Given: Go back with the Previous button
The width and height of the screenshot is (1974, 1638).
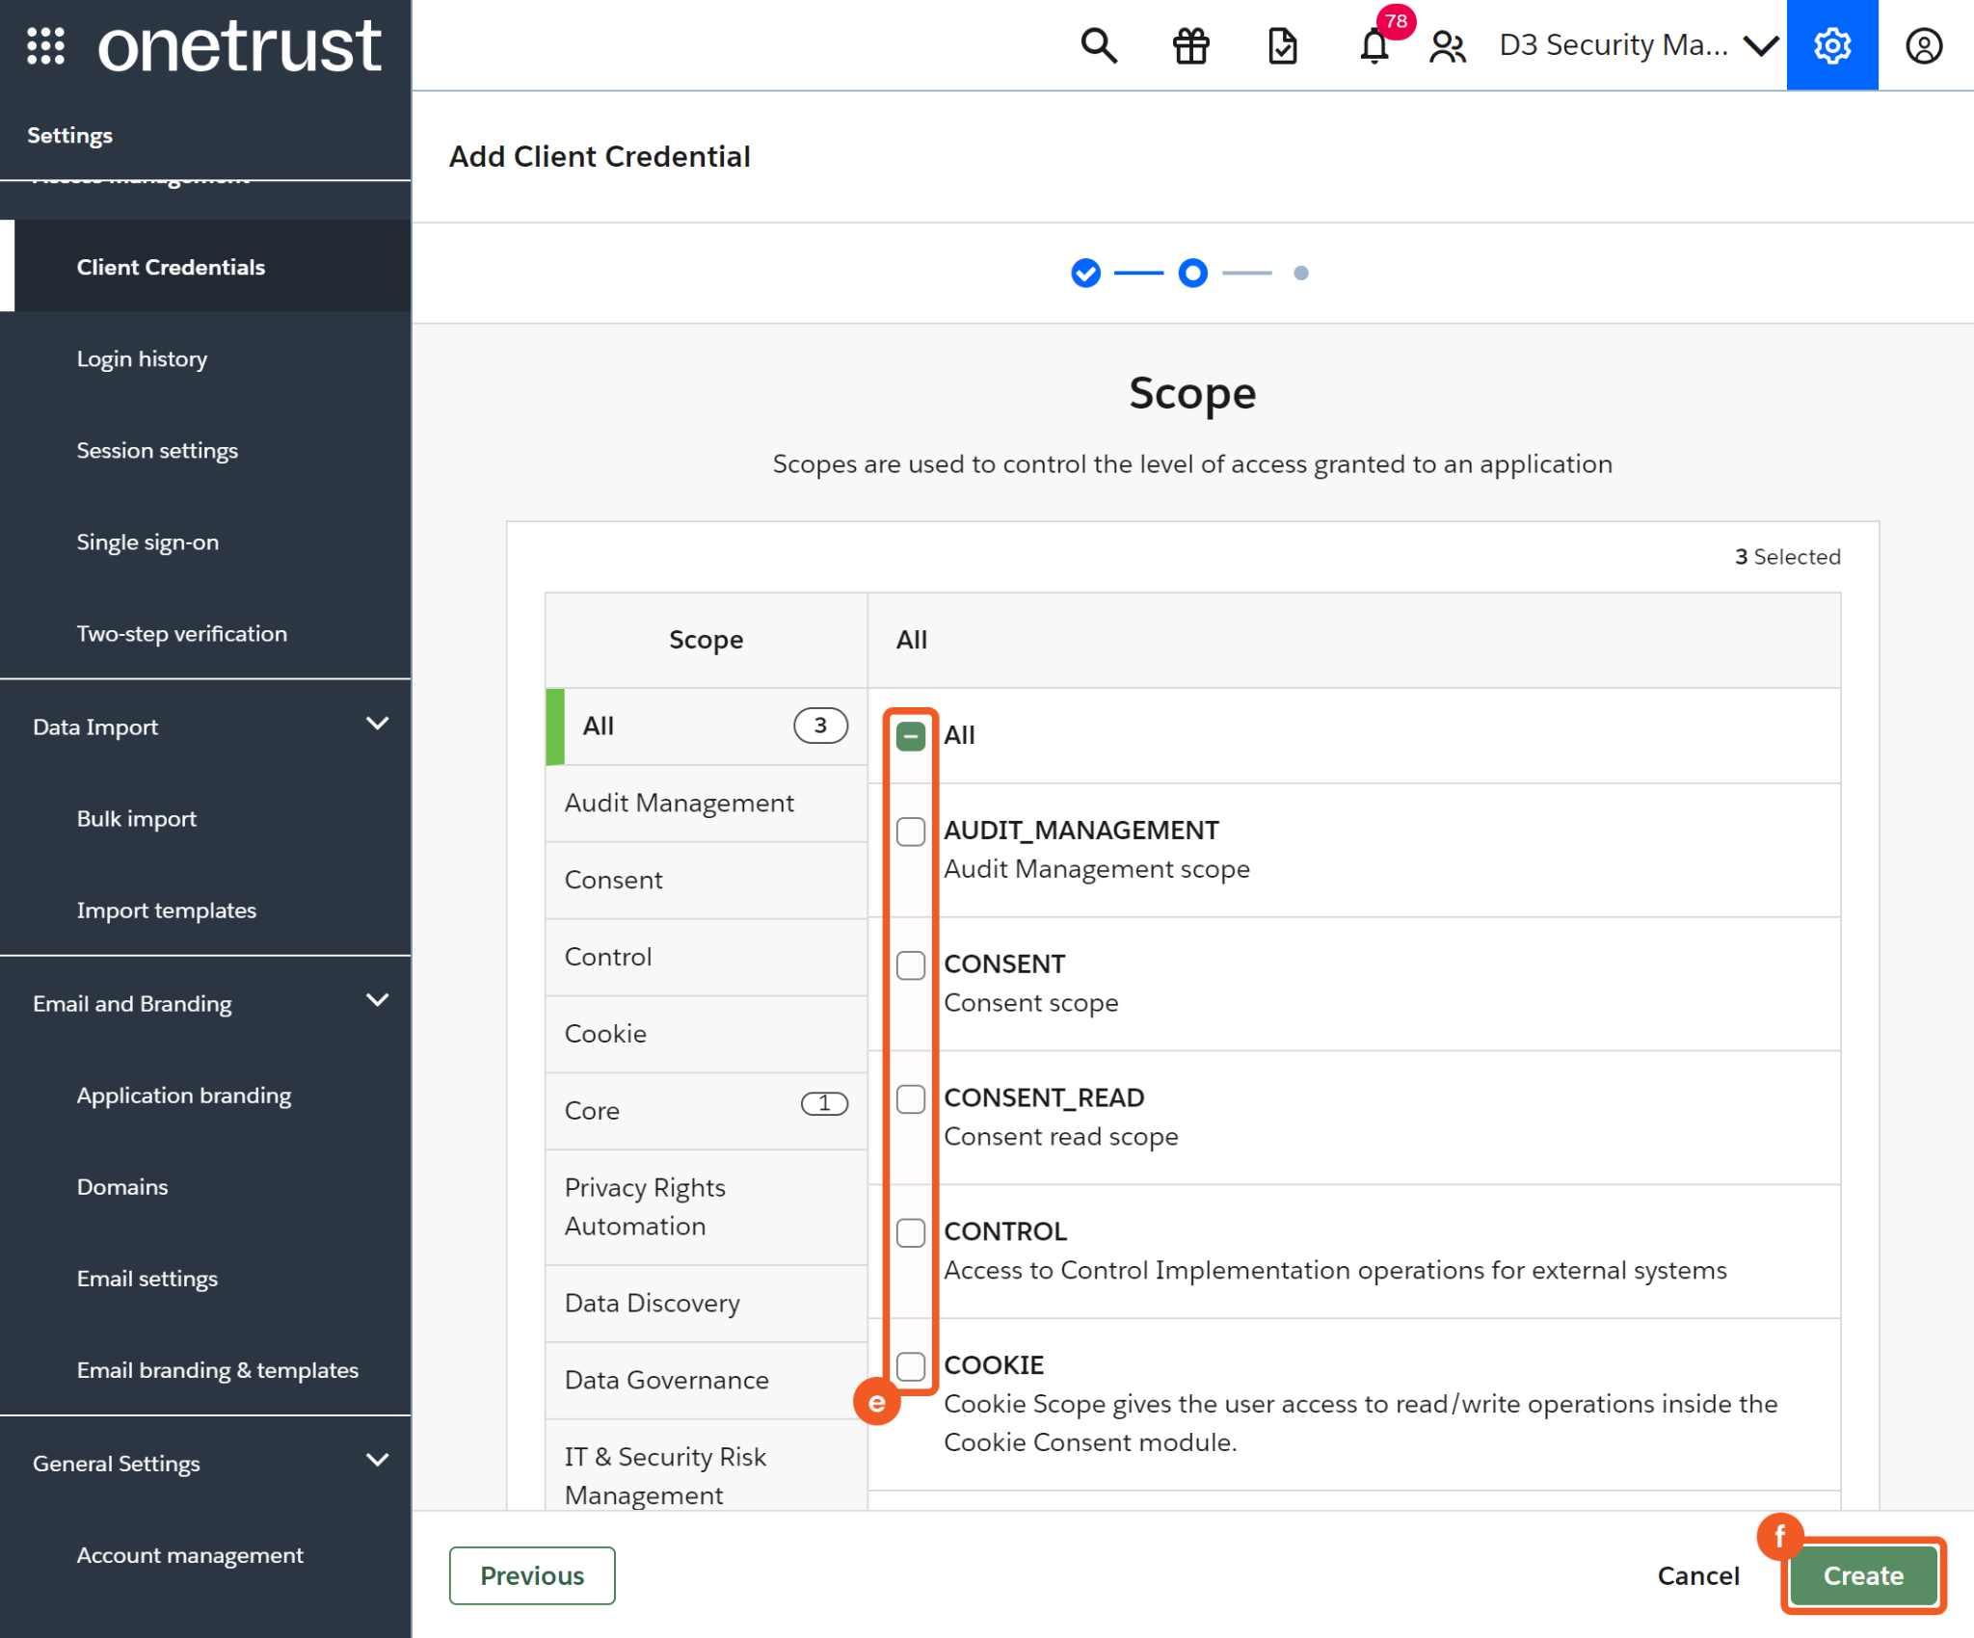Looking at the screenshot, I should click(532, 1575).
